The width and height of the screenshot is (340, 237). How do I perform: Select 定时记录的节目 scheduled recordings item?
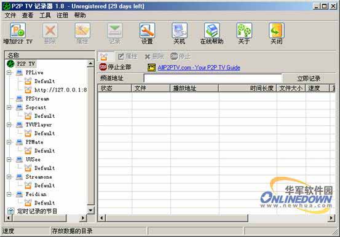[x=37, y=211]
